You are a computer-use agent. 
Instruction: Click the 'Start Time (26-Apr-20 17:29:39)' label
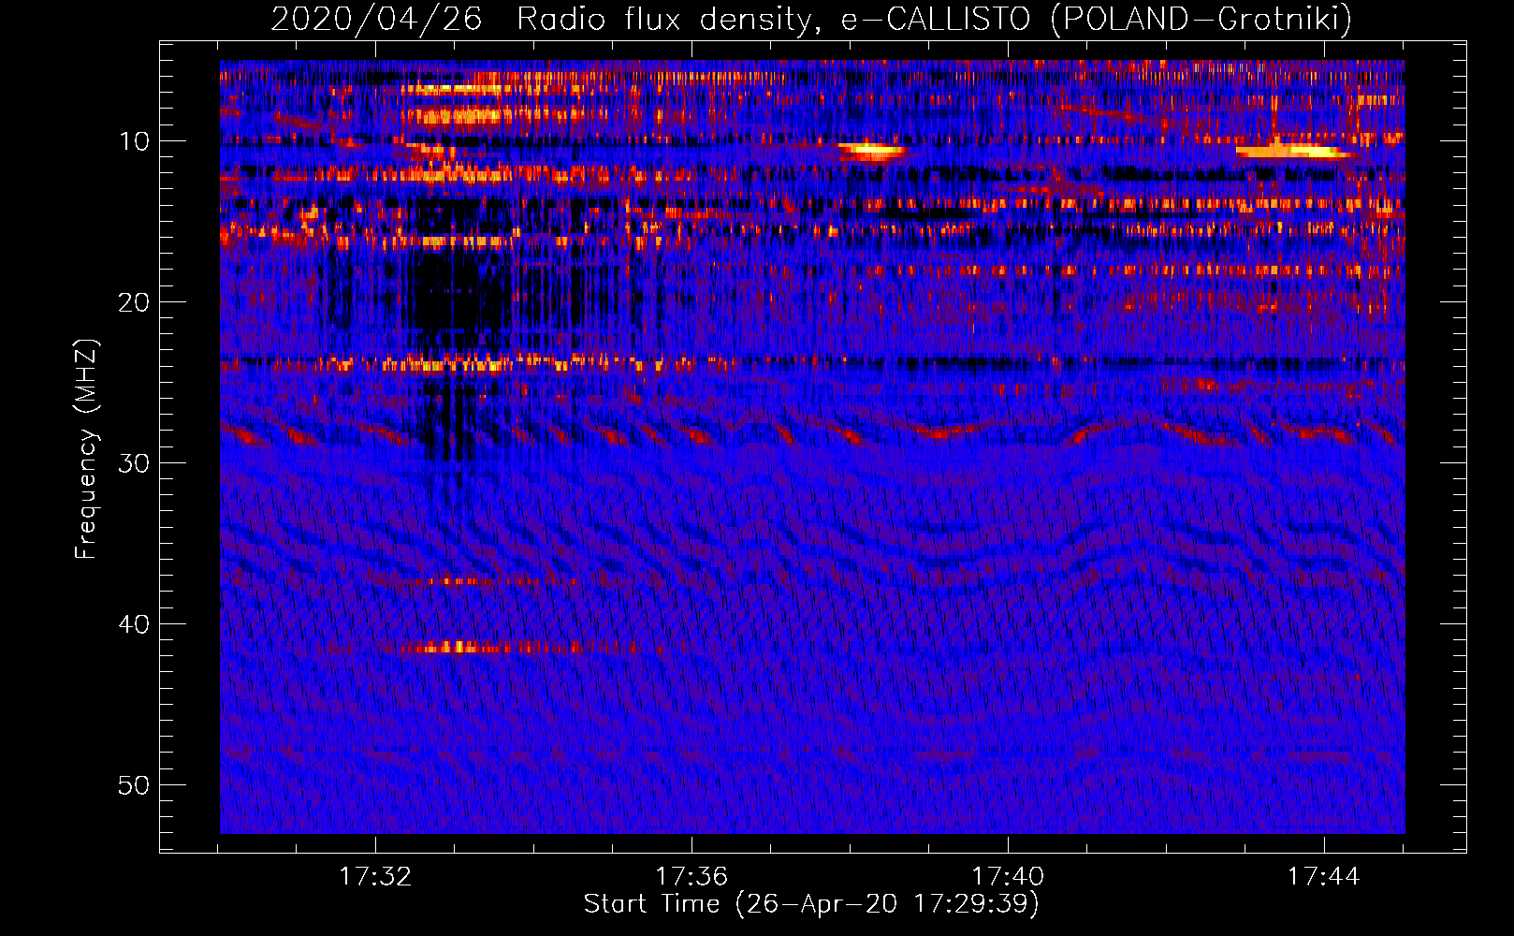pyautogui.click(x=811, y=904)
